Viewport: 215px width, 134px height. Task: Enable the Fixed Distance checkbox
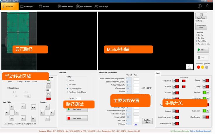(8, 87)
